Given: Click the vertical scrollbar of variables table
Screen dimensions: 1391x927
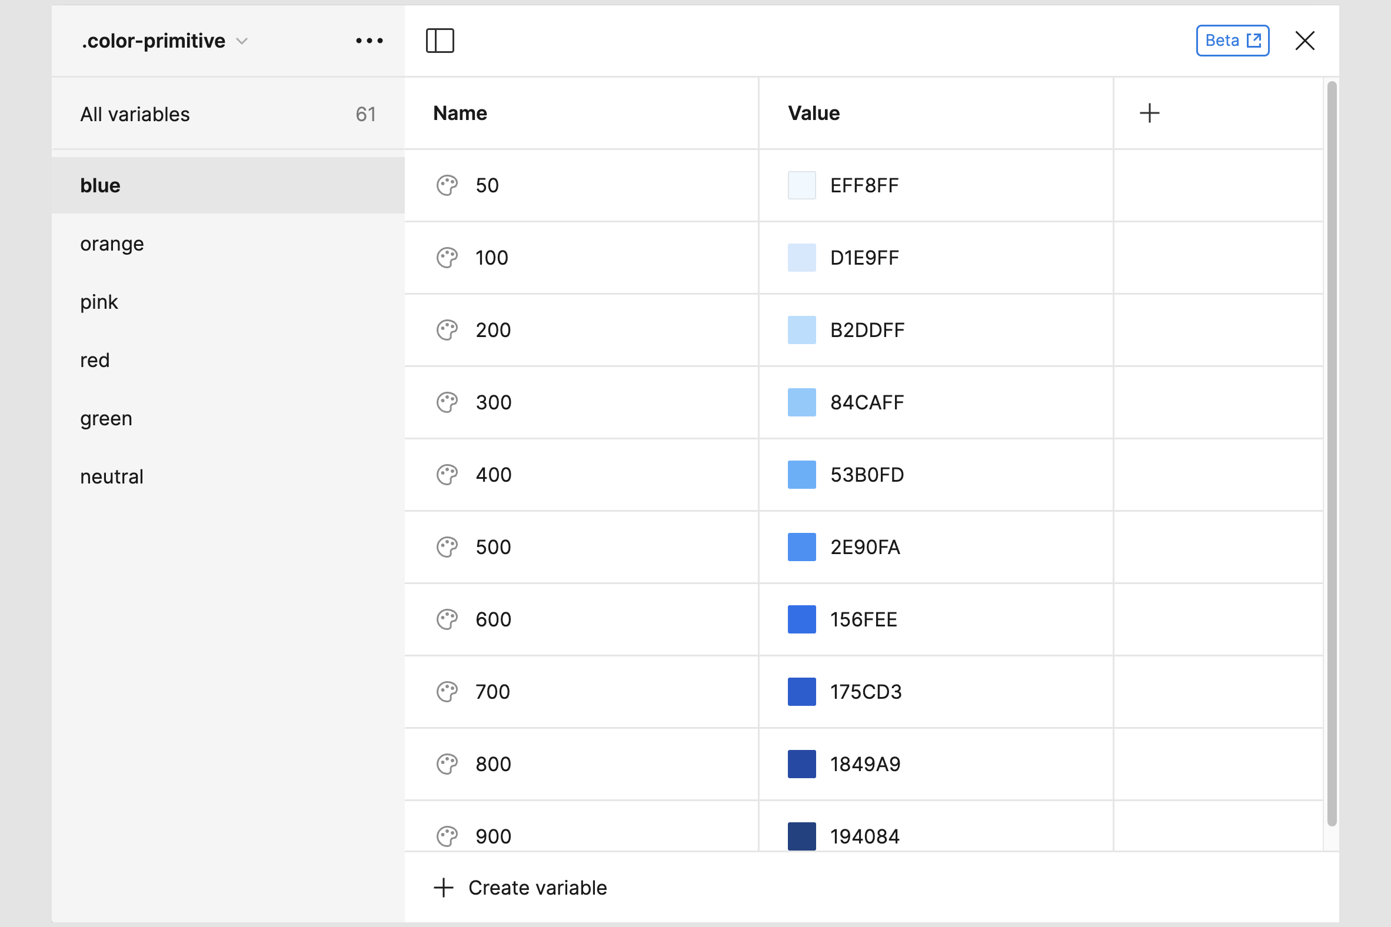Looking at the screenshot, I should point(1332,454).
